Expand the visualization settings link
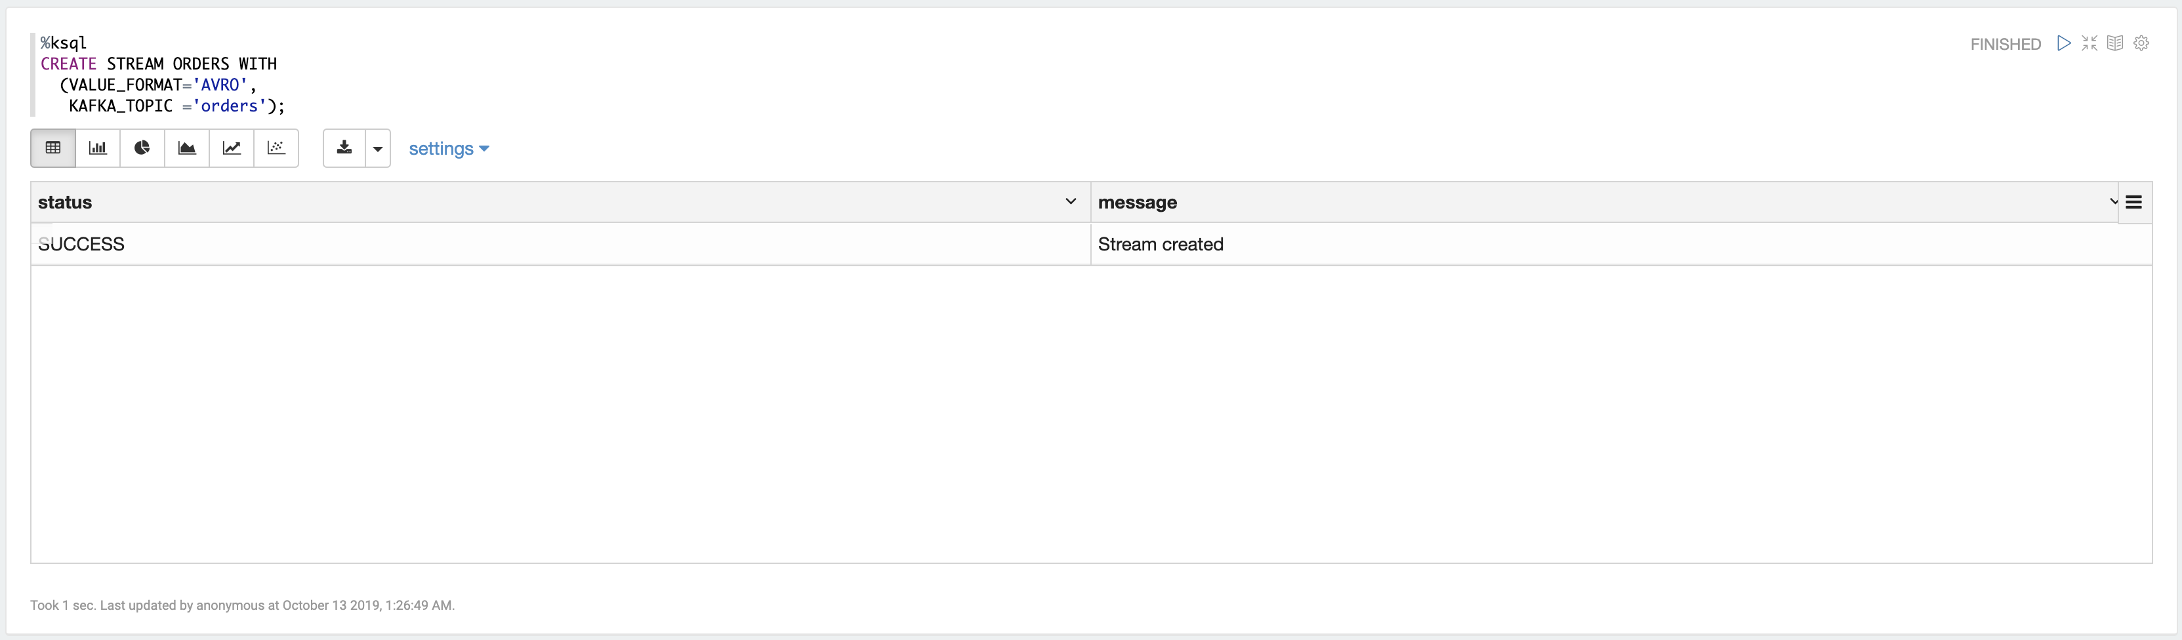Viewport: 2182px width, 640px height. pos(448,148)
